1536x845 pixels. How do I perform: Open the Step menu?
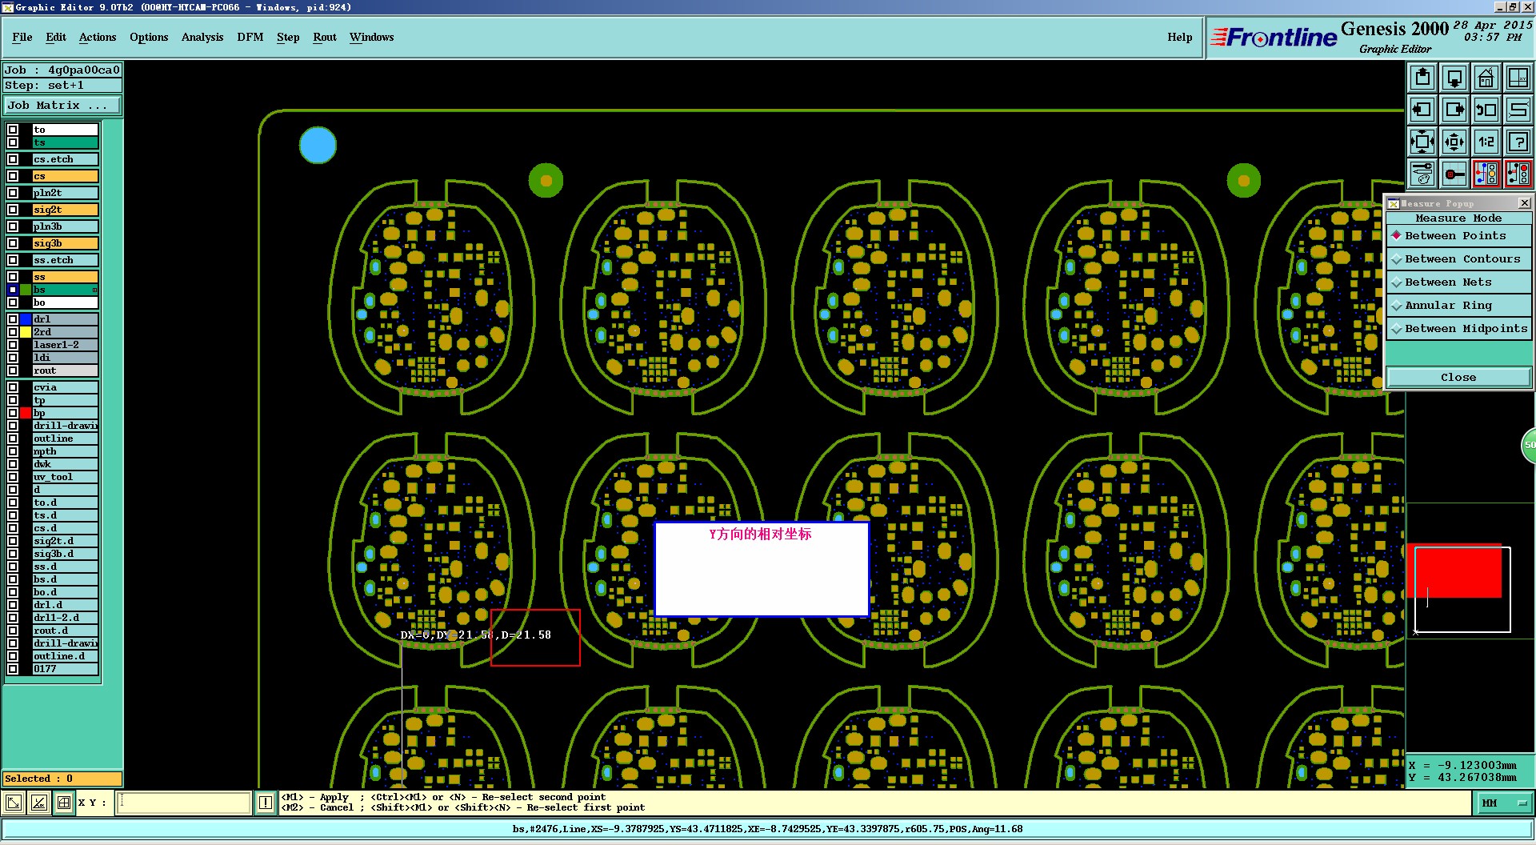pyautogui.click(x=288, y=38)
